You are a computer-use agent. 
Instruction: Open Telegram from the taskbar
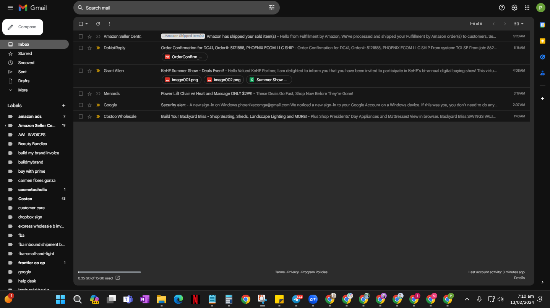tap(297, 299)
